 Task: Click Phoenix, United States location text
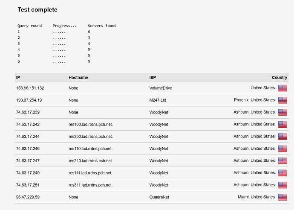(x=254, y=100)
